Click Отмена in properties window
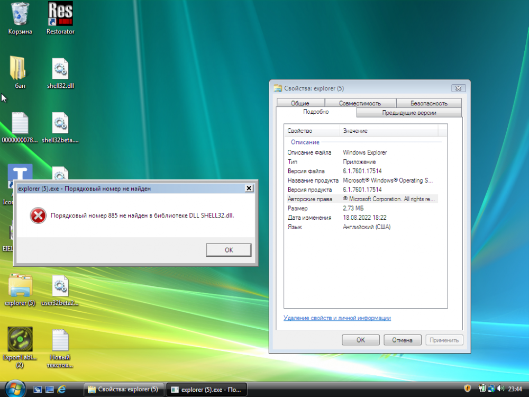The width and height of the screenshot is (529, 397). 402,340
